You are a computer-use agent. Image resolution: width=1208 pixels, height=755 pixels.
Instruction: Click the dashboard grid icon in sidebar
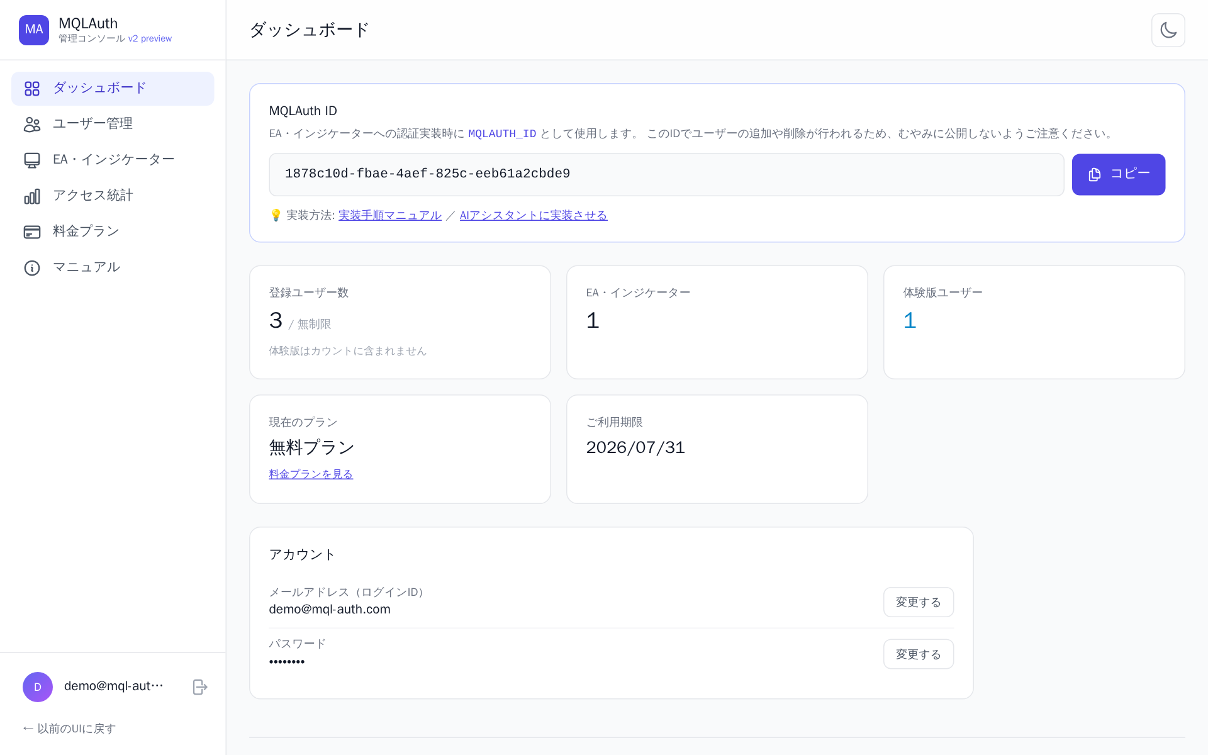click(32, 89)
